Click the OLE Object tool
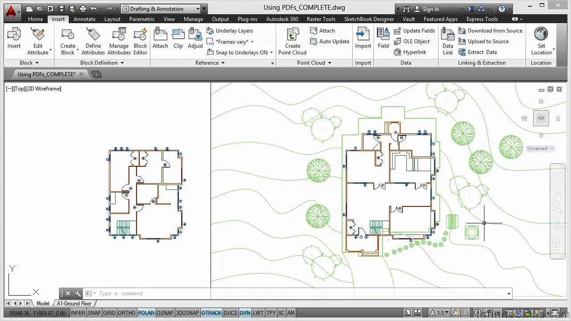 (412, 41)
